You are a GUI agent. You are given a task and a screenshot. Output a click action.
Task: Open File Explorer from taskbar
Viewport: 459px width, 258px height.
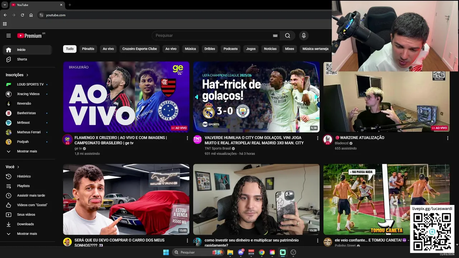230,252
